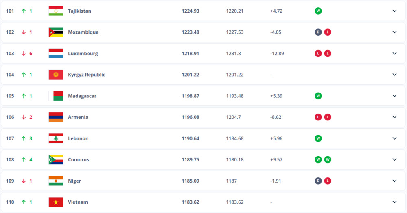The image size is (407, 213).
Task: Open the Comoros row dropdown chevron
Action: [x=394, y=159]
